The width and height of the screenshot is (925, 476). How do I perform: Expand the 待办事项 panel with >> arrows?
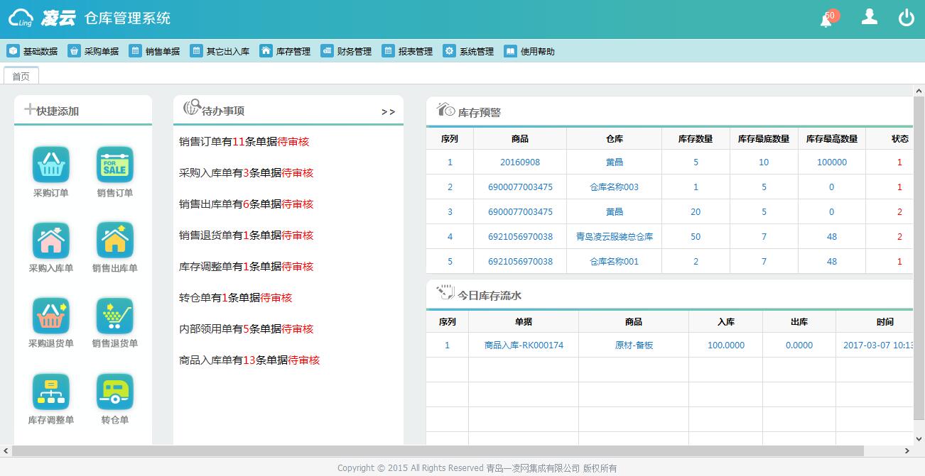pyautogui.click(x=388, y=112)
